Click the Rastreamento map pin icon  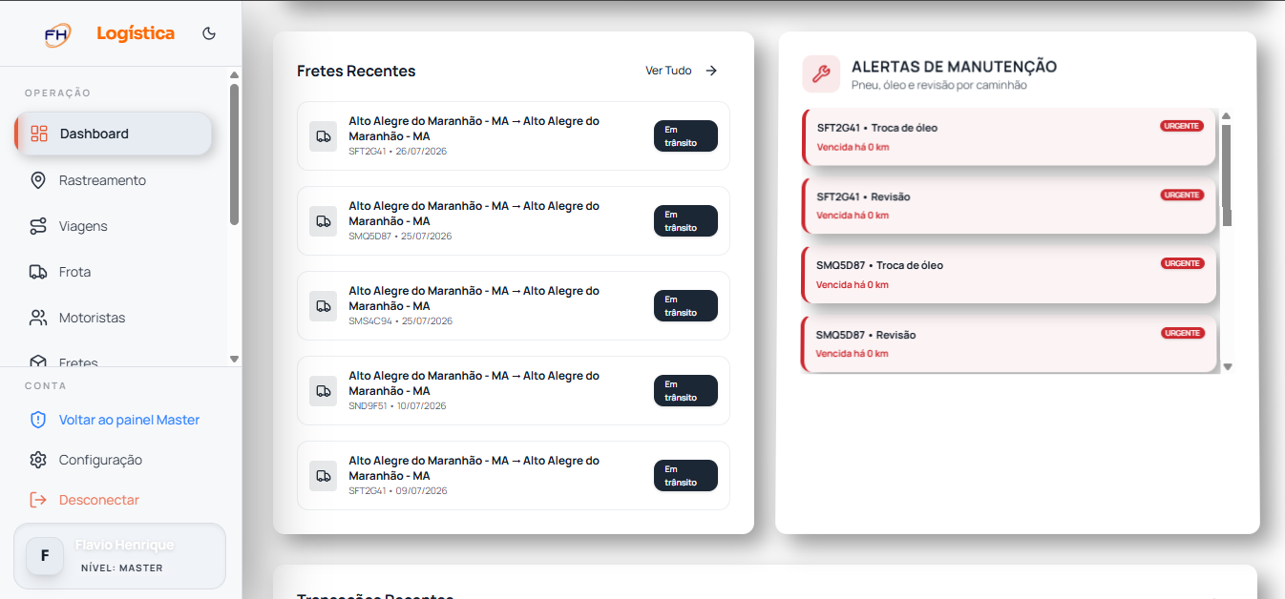click(38, 180)
